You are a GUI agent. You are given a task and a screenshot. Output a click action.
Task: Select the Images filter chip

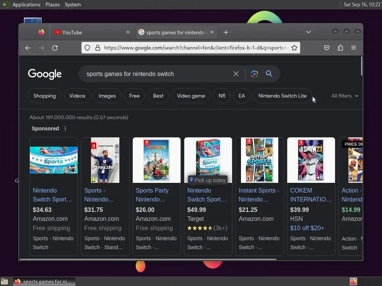[107, 96]
